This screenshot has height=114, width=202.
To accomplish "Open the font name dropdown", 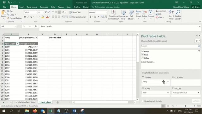I will click(37, 12).
